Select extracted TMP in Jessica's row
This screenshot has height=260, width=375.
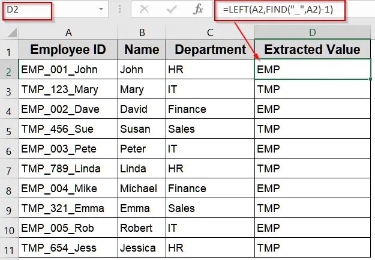(x=313, y=248)
